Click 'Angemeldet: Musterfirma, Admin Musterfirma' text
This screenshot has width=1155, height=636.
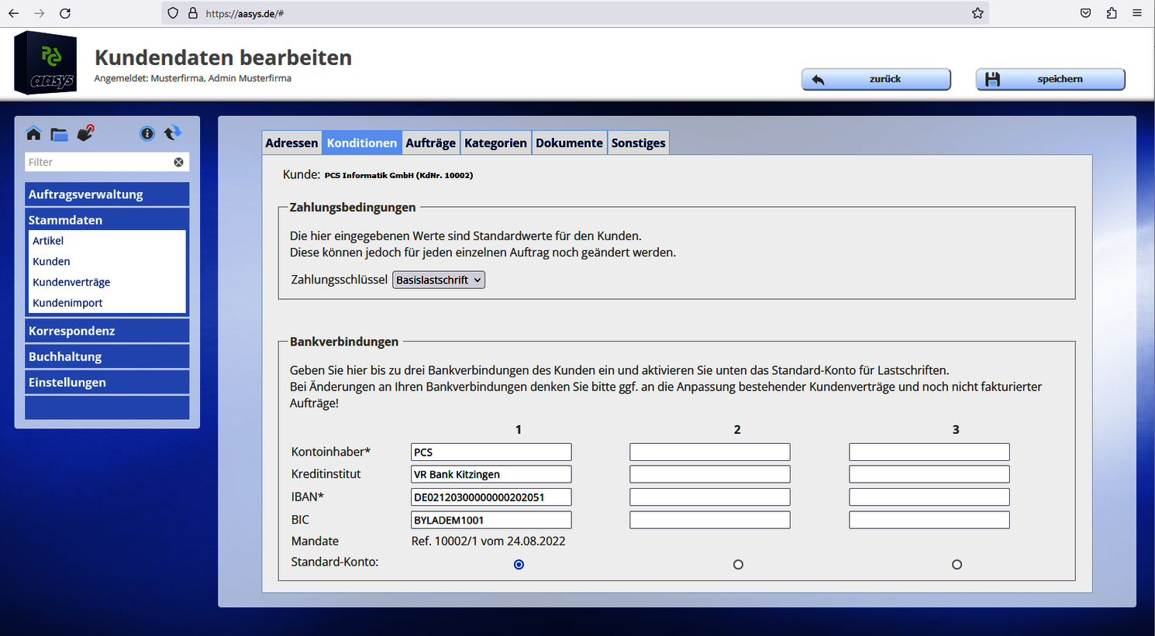tap(193, 78)
